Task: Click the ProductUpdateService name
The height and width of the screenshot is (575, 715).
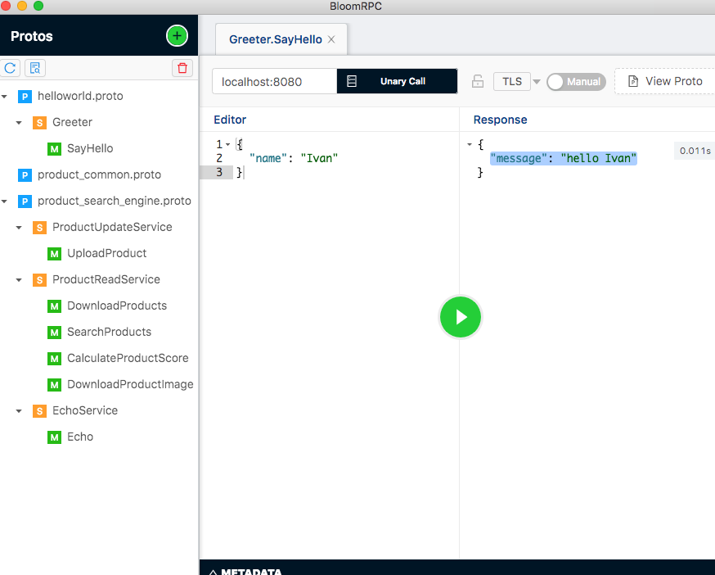Action: point(112,227)
